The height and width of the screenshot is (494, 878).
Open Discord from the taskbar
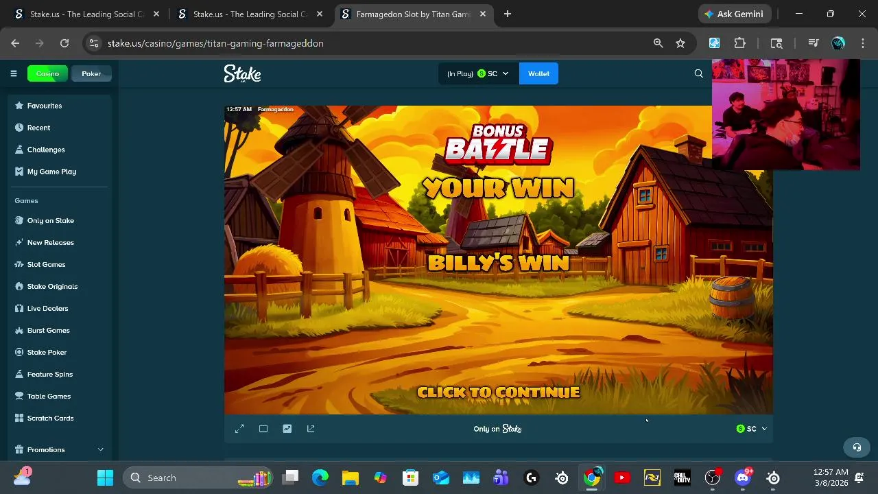pyautogui.click(x=743, y=478)
